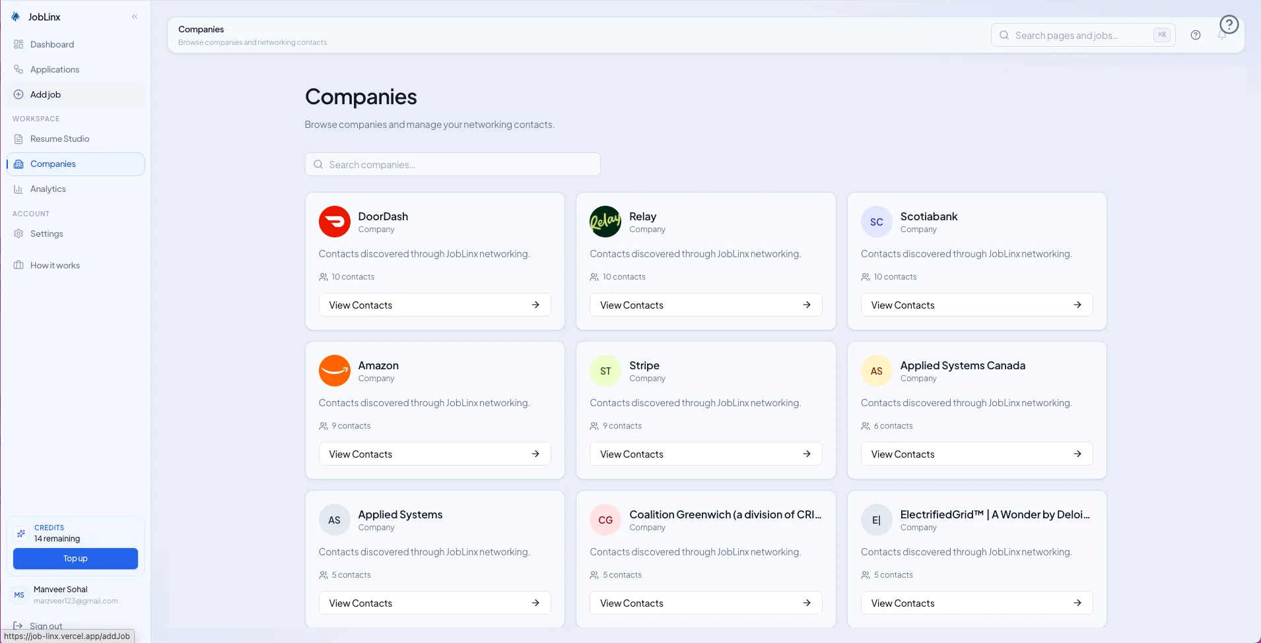Viewport: 1261px width, 643px height.
Task: Select Companies in the sidebar
Action: coord(75,164)
